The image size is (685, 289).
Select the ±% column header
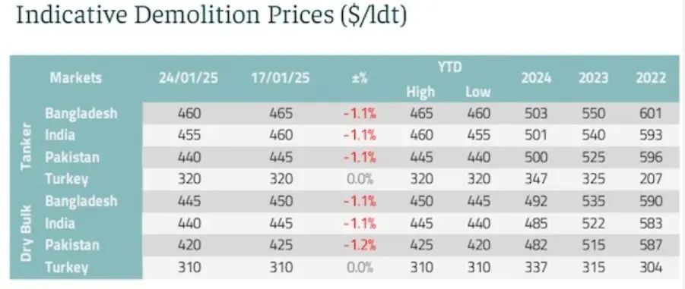tap(360, 78)
